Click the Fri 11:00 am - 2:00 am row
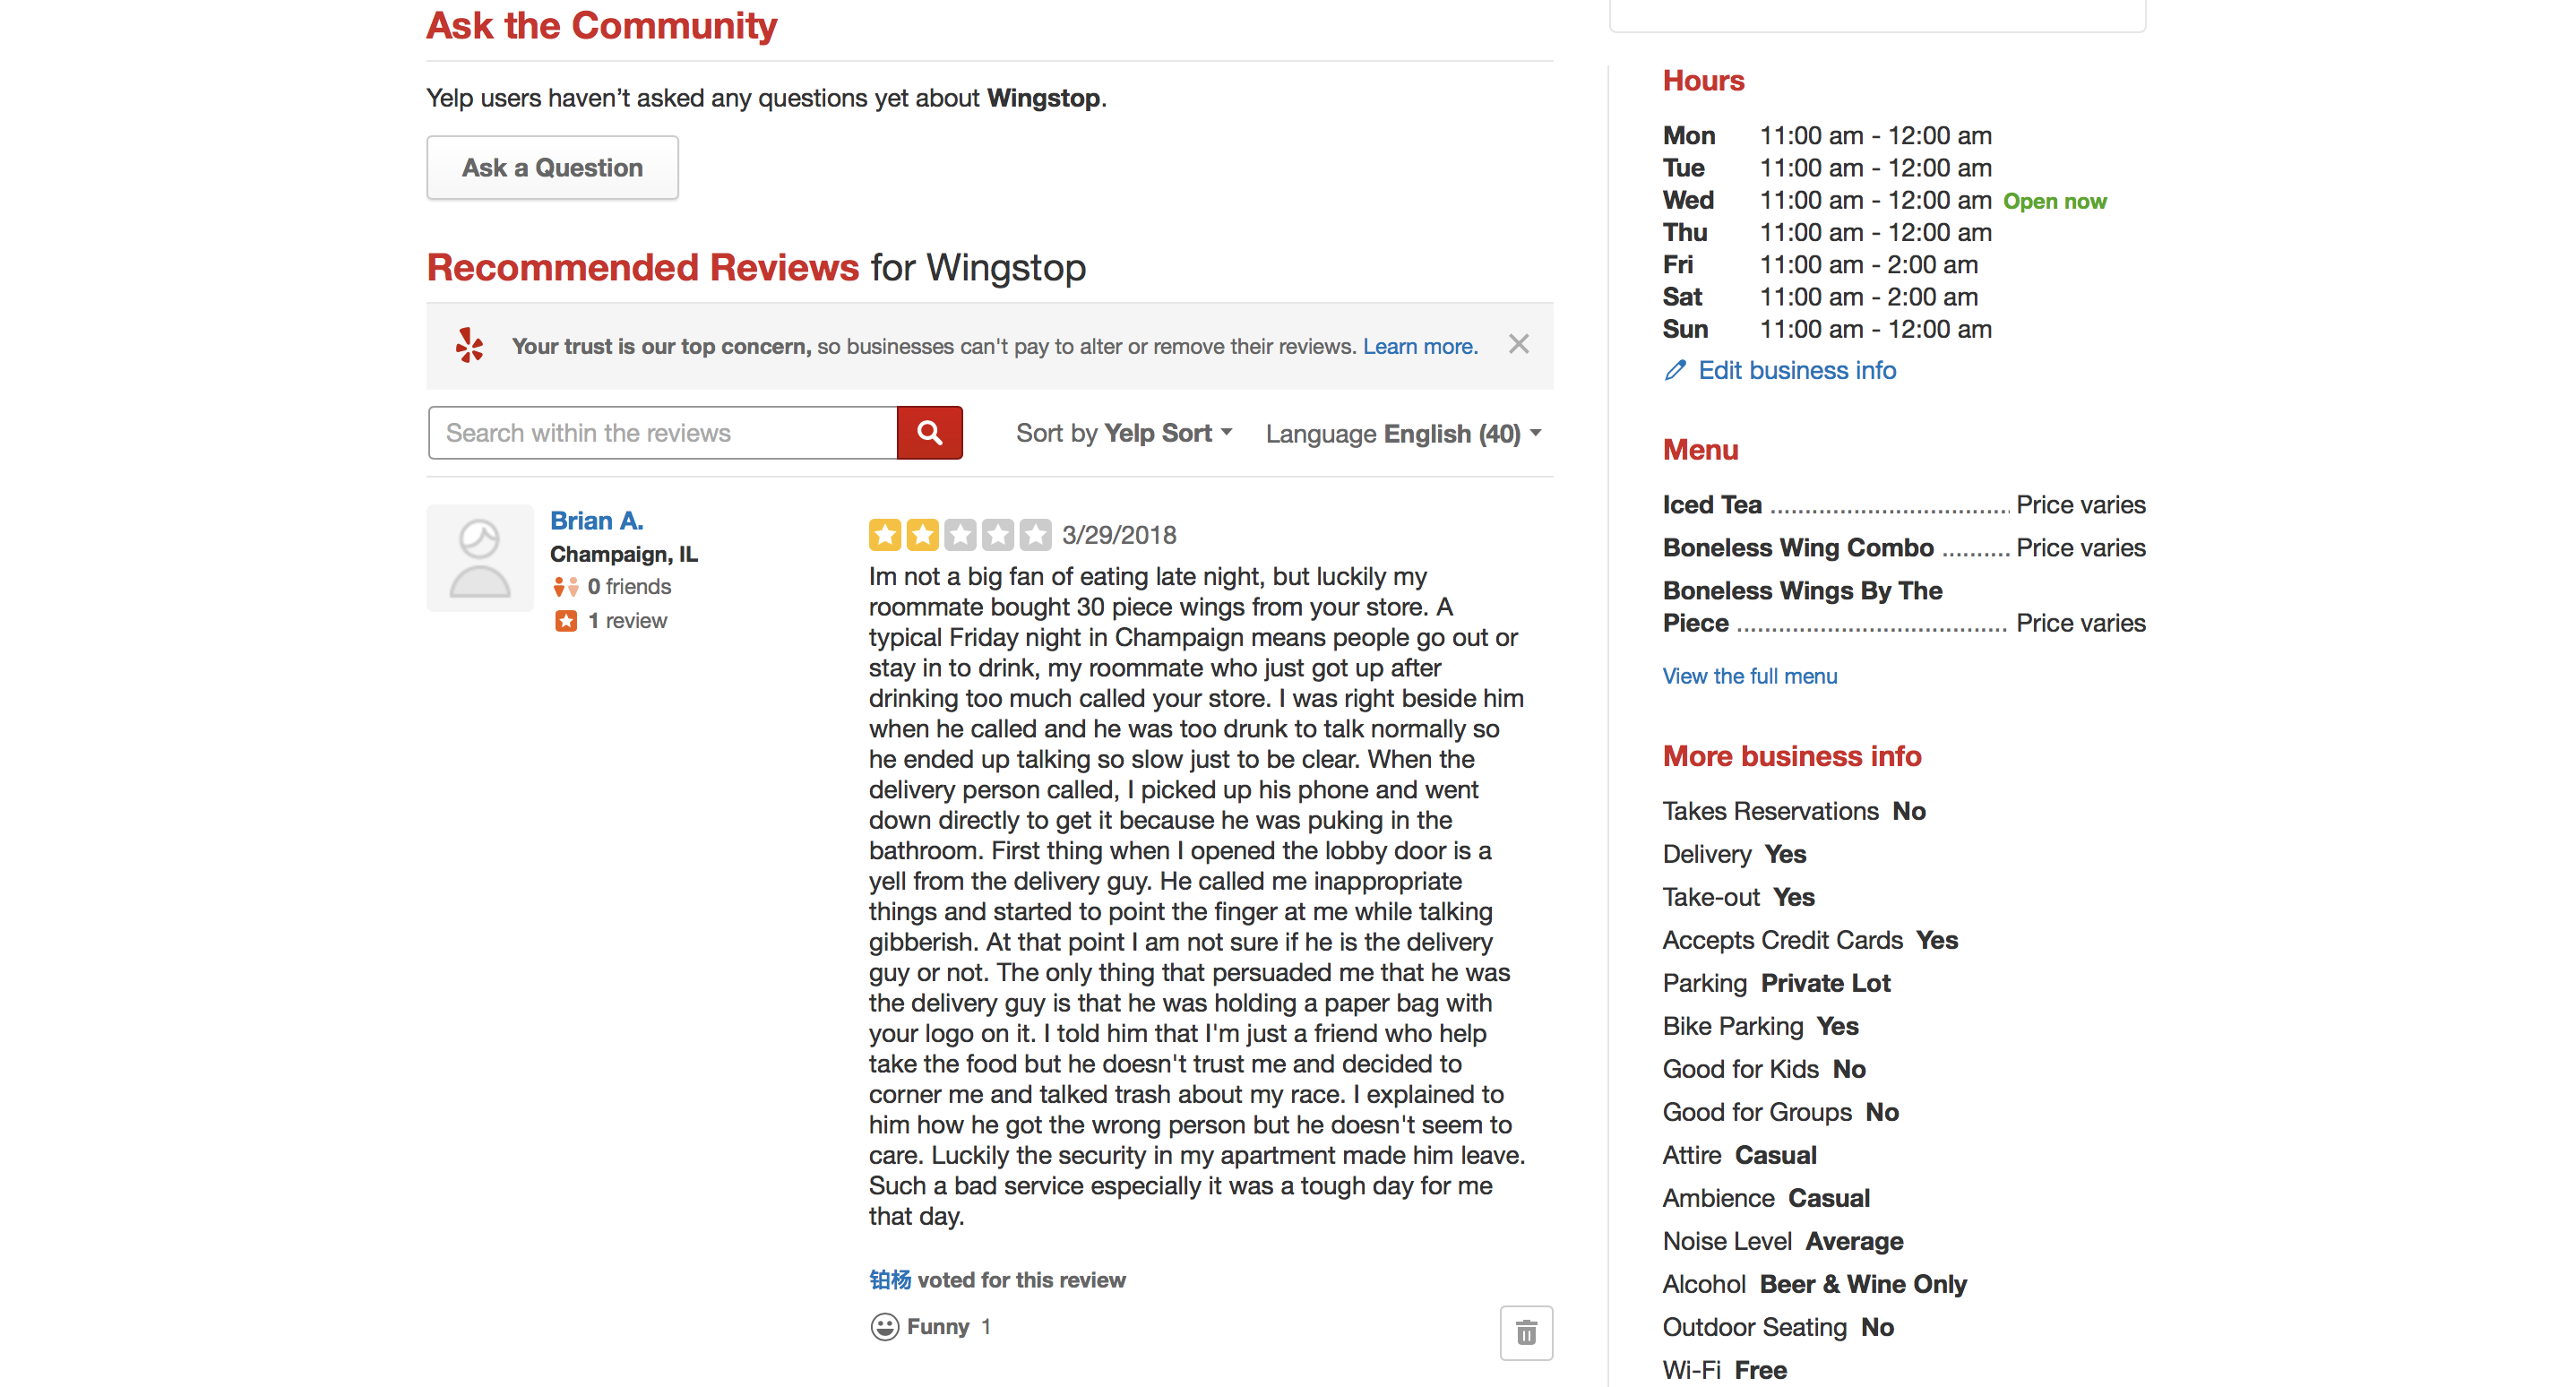2576x1387 pixels. tap(1820, 265)
